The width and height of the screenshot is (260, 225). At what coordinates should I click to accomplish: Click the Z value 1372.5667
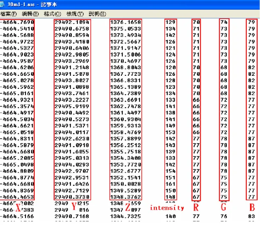click(x=125, y=42)
